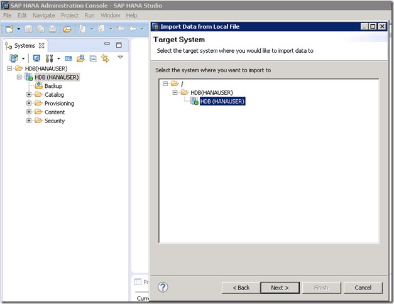Image resolution: width=394 pixels, height=304 pixels.
Task: Click the tools screwdriver icon in Systems view
Action: (49, 58)
